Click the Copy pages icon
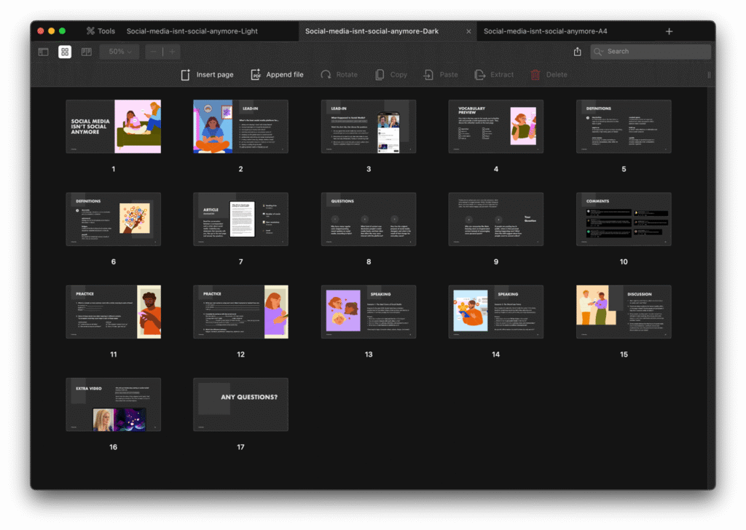The height and width of the screenshot is (530, 746). (x=380, y=75)
